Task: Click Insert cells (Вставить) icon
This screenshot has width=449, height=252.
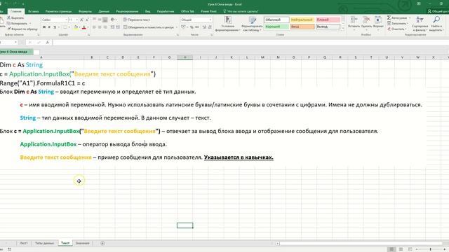Action: click(x=354, y=20)
